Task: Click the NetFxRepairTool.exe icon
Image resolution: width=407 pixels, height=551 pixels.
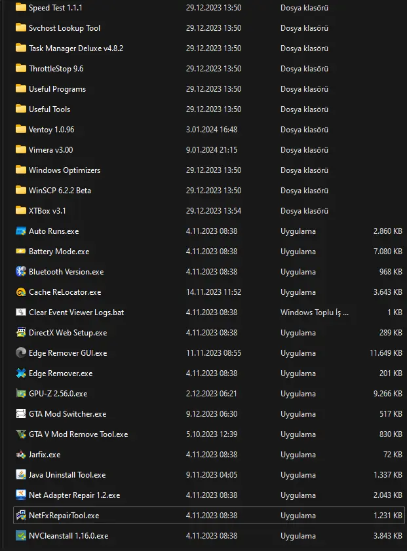Action: tap(21, 515)
